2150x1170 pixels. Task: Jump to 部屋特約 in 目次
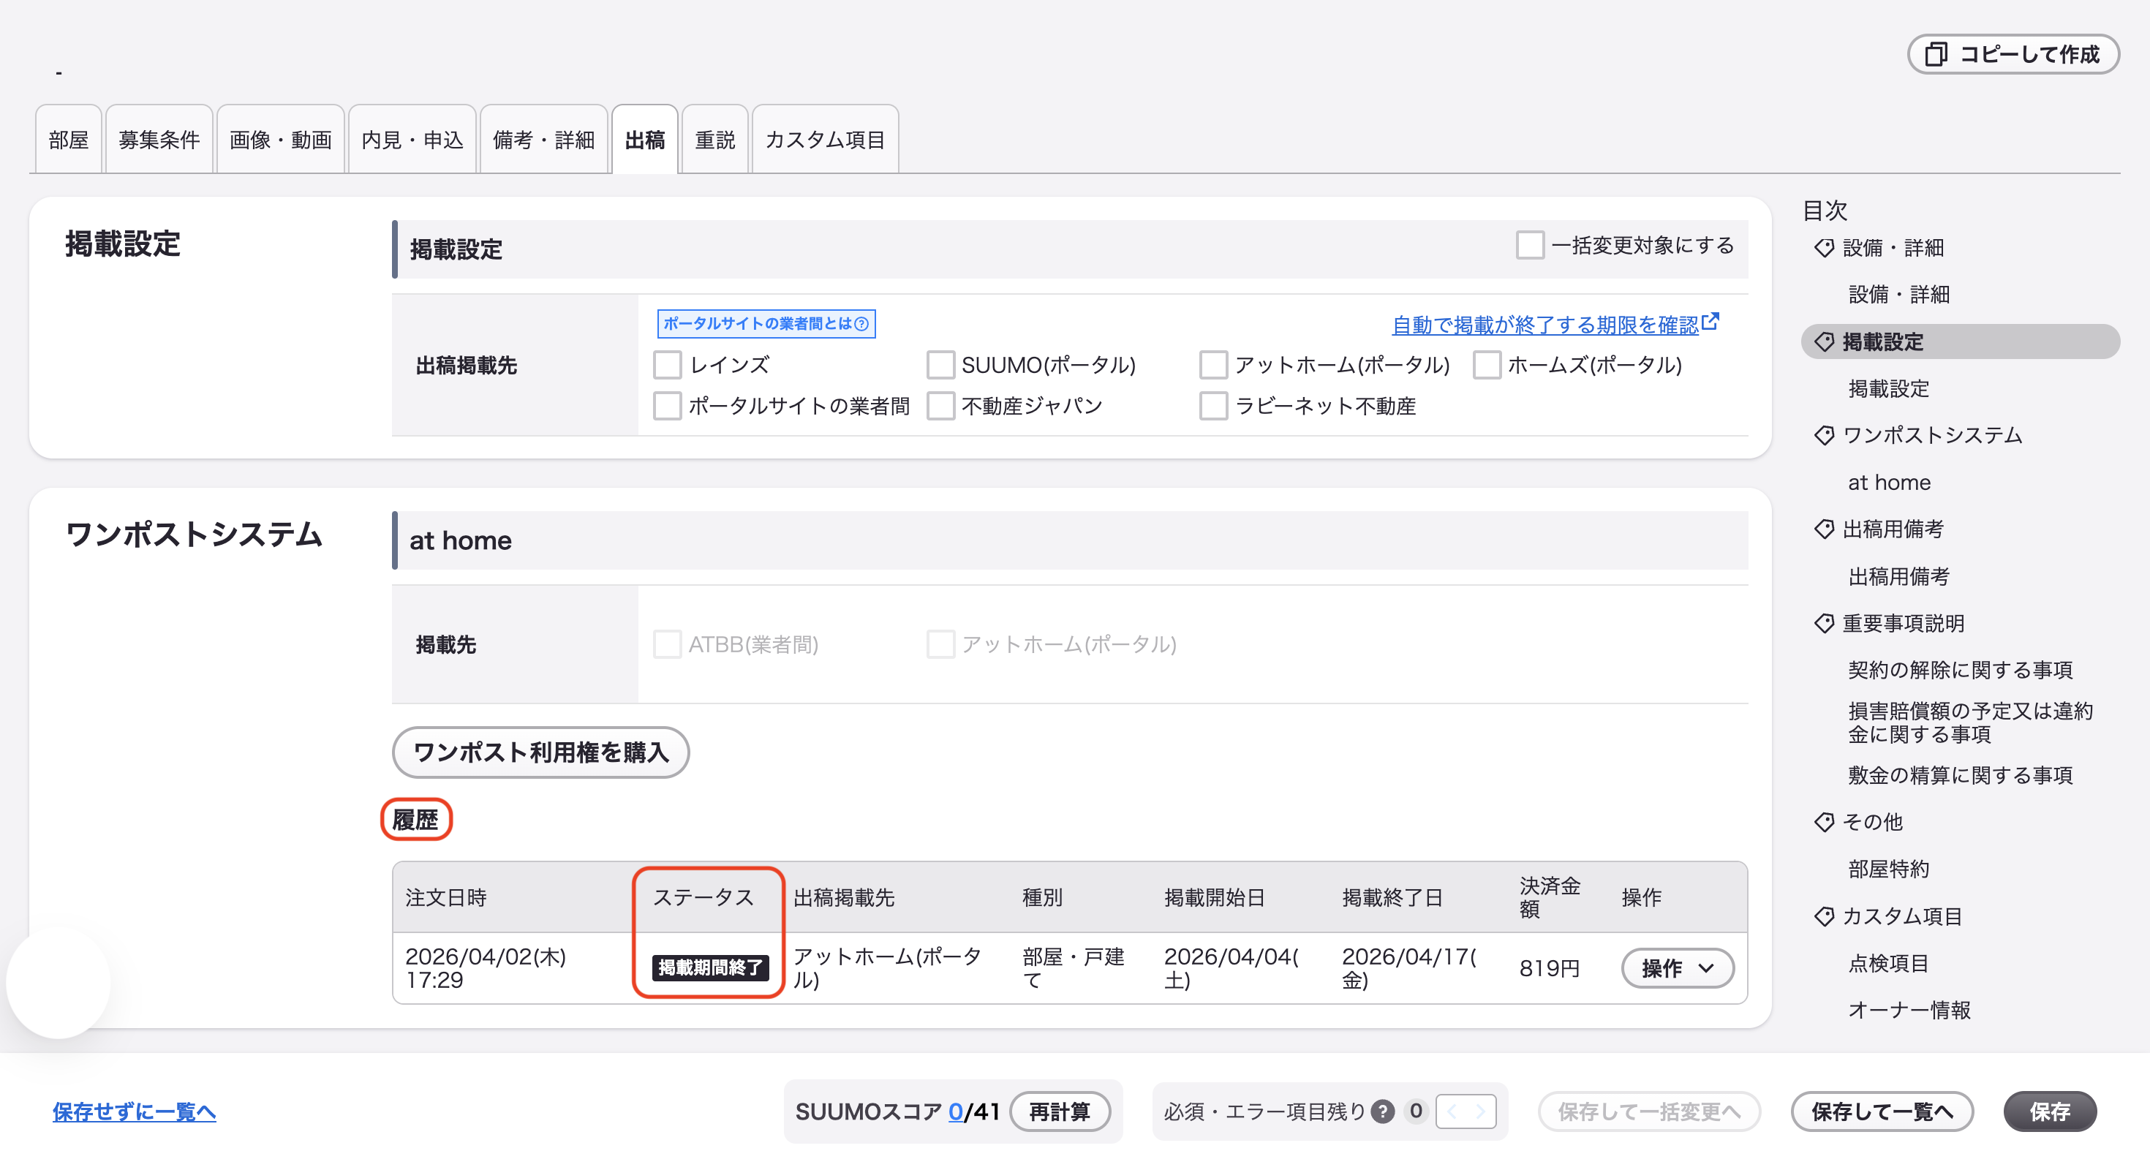click(x=1889, y=869)
